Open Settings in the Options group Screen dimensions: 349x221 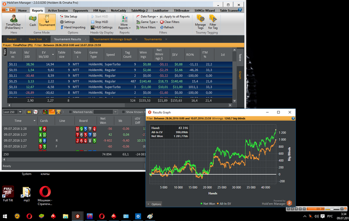[x=67, y=22]
